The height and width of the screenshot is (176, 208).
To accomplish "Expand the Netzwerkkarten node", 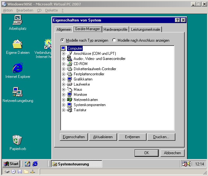I will coord(63,100).
